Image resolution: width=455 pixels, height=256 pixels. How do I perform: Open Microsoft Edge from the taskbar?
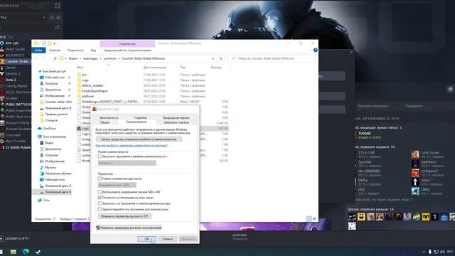coord(26,252)
